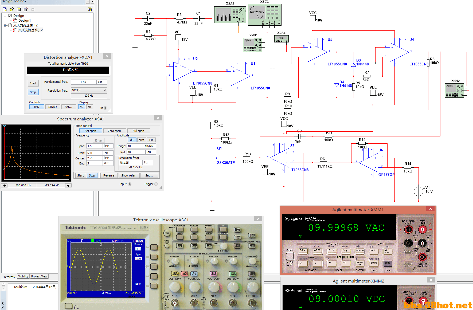This screenshot has width=473, height=310.
Task: Select the dBm amplitude mode in spectrum analyzer
Action: tap(141, 140)
